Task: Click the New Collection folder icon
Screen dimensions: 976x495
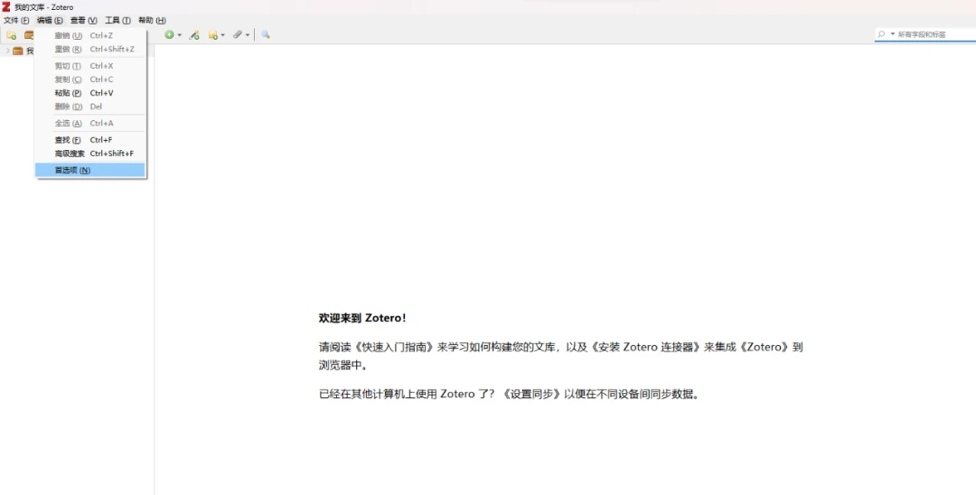Action: (x=11, y=35)
